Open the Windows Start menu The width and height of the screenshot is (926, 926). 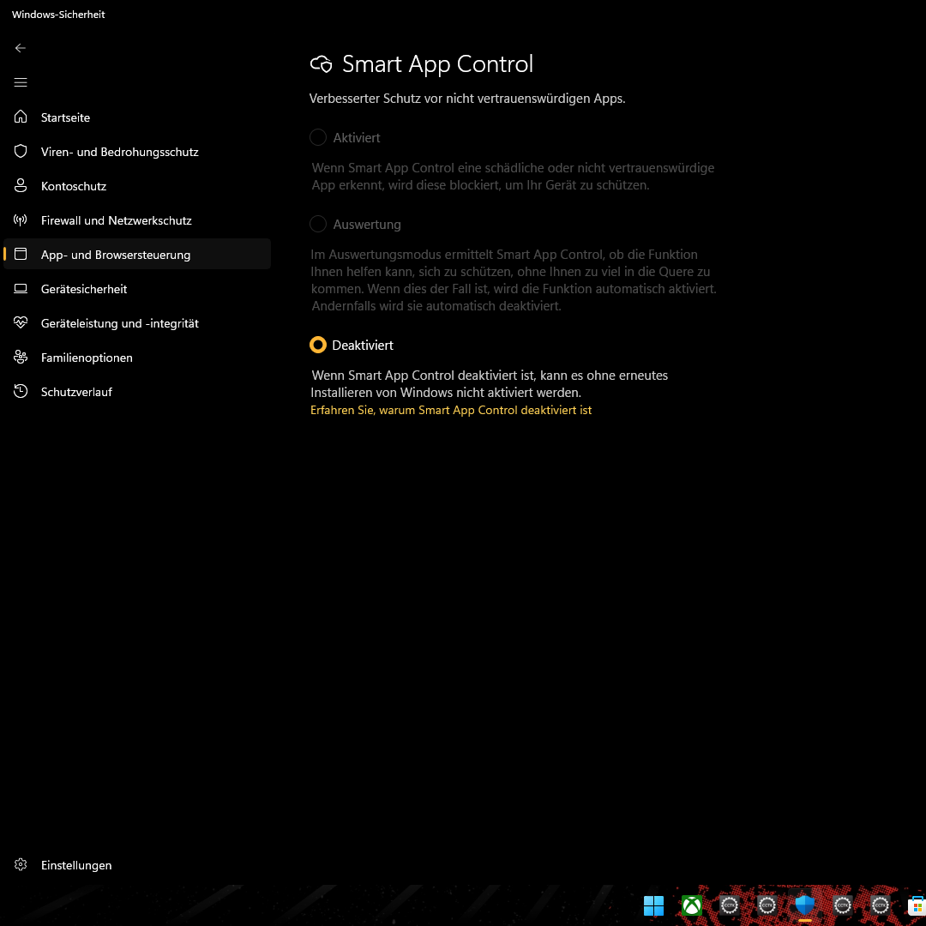tap(653, 905)
